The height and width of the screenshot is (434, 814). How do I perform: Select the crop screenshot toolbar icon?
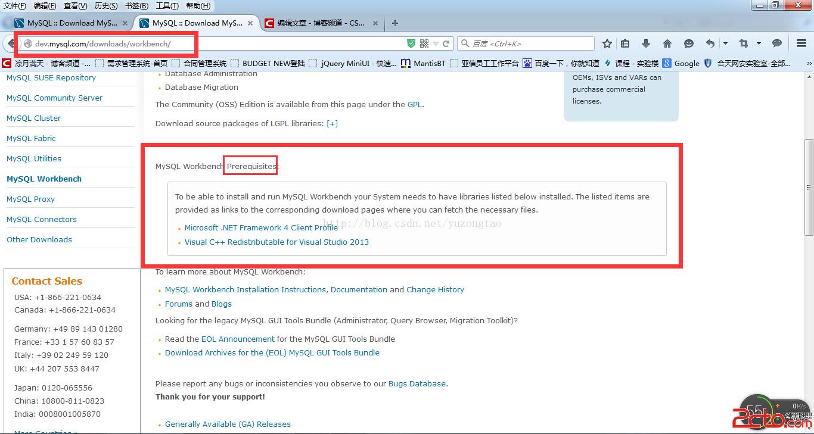click(743, 43)
